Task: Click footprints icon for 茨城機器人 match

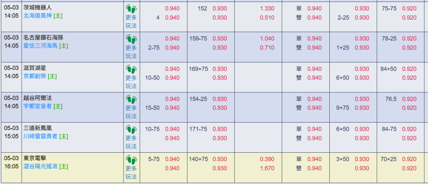Action: [x=131, y=9]
